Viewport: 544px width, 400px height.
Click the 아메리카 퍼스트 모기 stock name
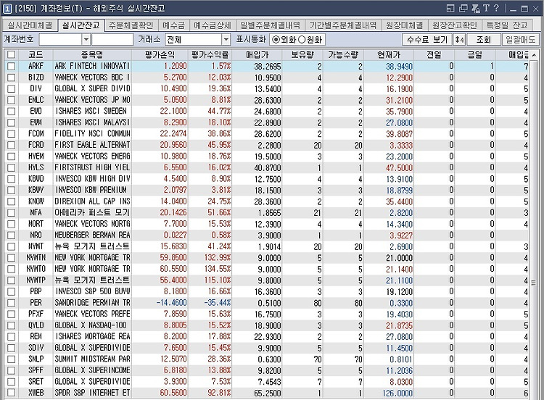point(92,212)
